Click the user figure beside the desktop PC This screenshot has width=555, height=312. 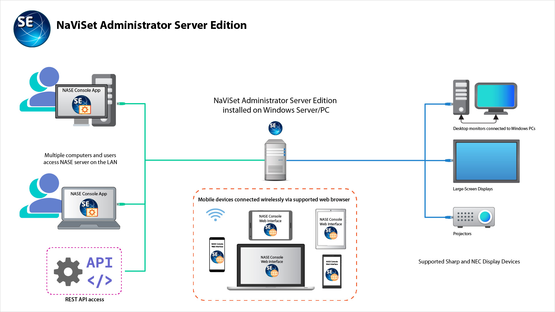coord(39,89)
